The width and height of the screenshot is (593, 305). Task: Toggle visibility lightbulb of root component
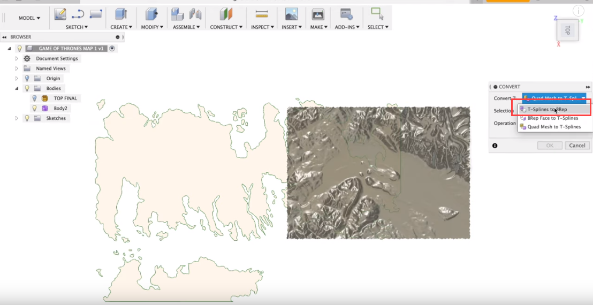click(20, 48)
